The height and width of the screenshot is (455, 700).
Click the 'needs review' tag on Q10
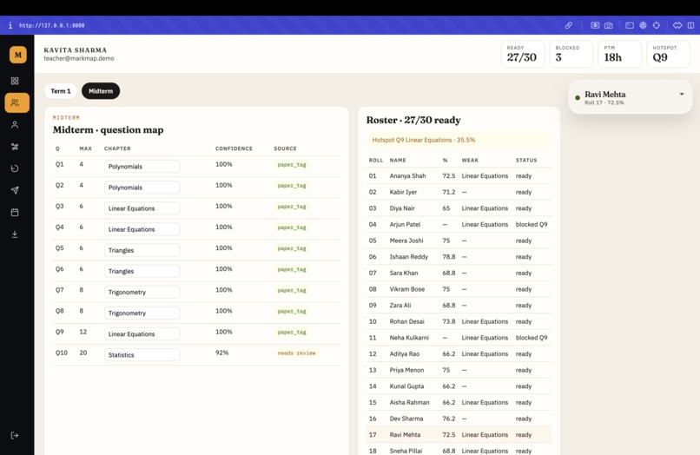click(296, 353)
